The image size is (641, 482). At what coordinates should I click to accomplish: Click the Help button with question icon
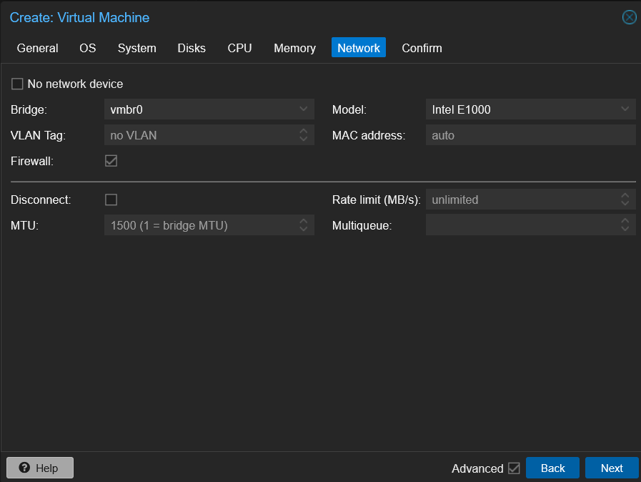[40, 468]
